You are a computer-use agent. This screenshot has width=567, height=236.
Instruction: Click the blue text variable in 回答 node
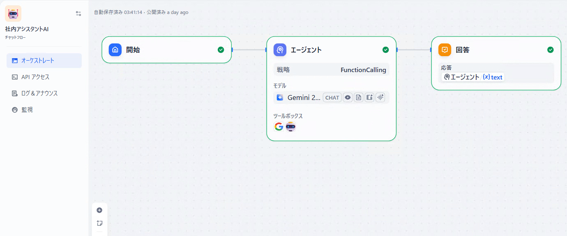pyautogui.click(x=493, y=77)
